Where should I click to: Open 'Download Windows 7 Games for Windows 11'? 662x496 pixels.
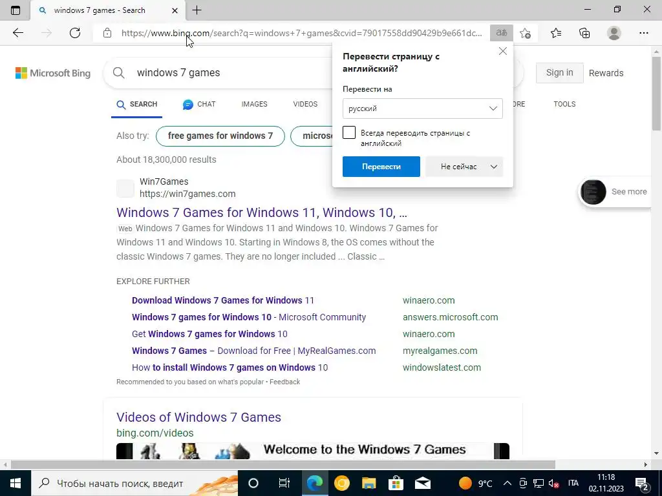click(223, 300)
